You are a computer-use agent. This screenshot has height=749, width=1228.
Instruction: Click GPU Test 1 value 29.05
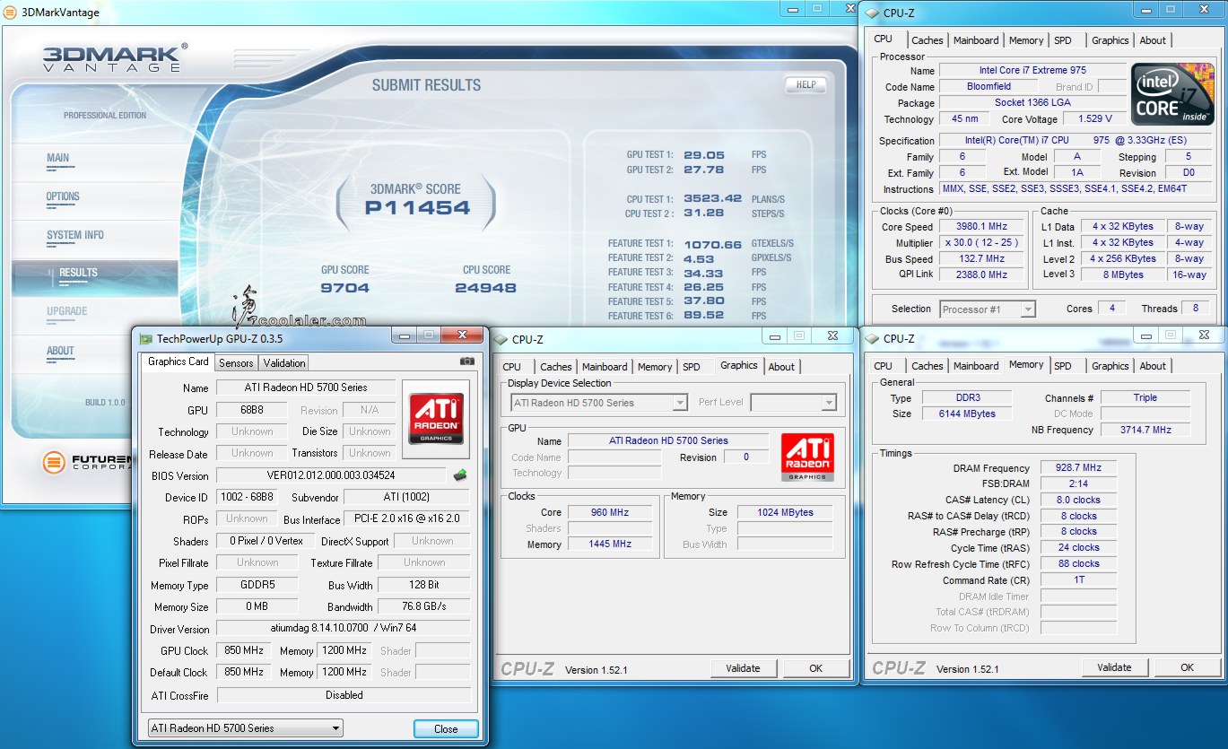(x=704, y=155)
